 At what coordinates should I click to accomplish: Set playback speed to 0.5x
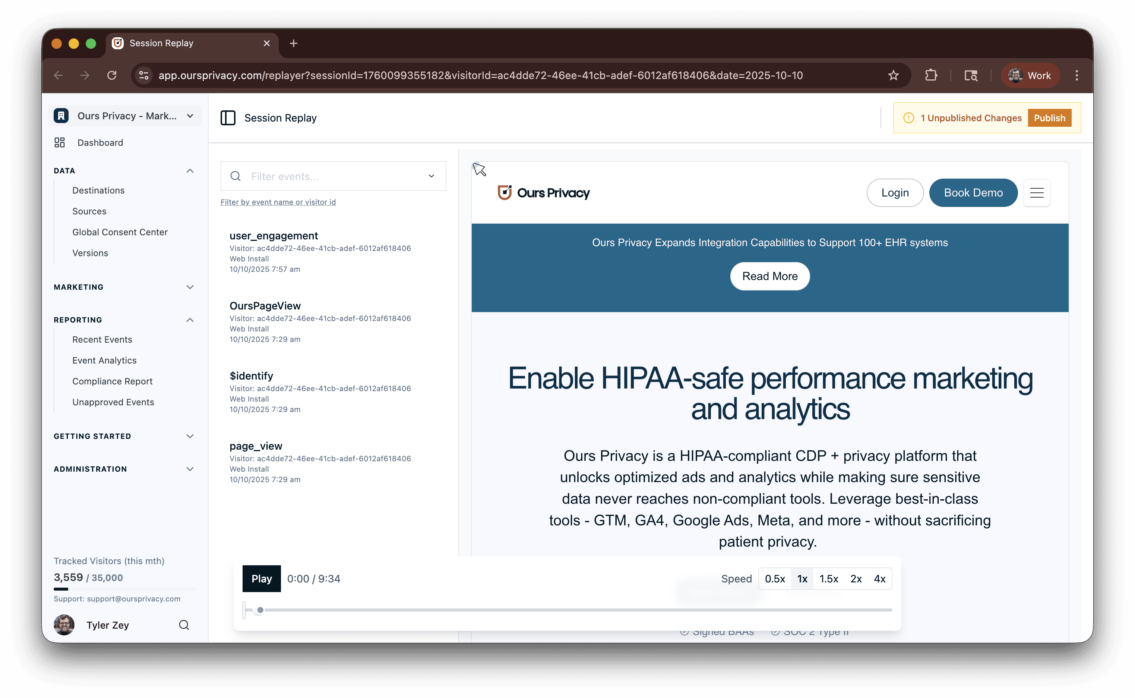click(775, 579)
